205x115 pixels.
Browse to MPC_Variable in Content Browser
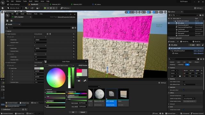coord(12,21)
